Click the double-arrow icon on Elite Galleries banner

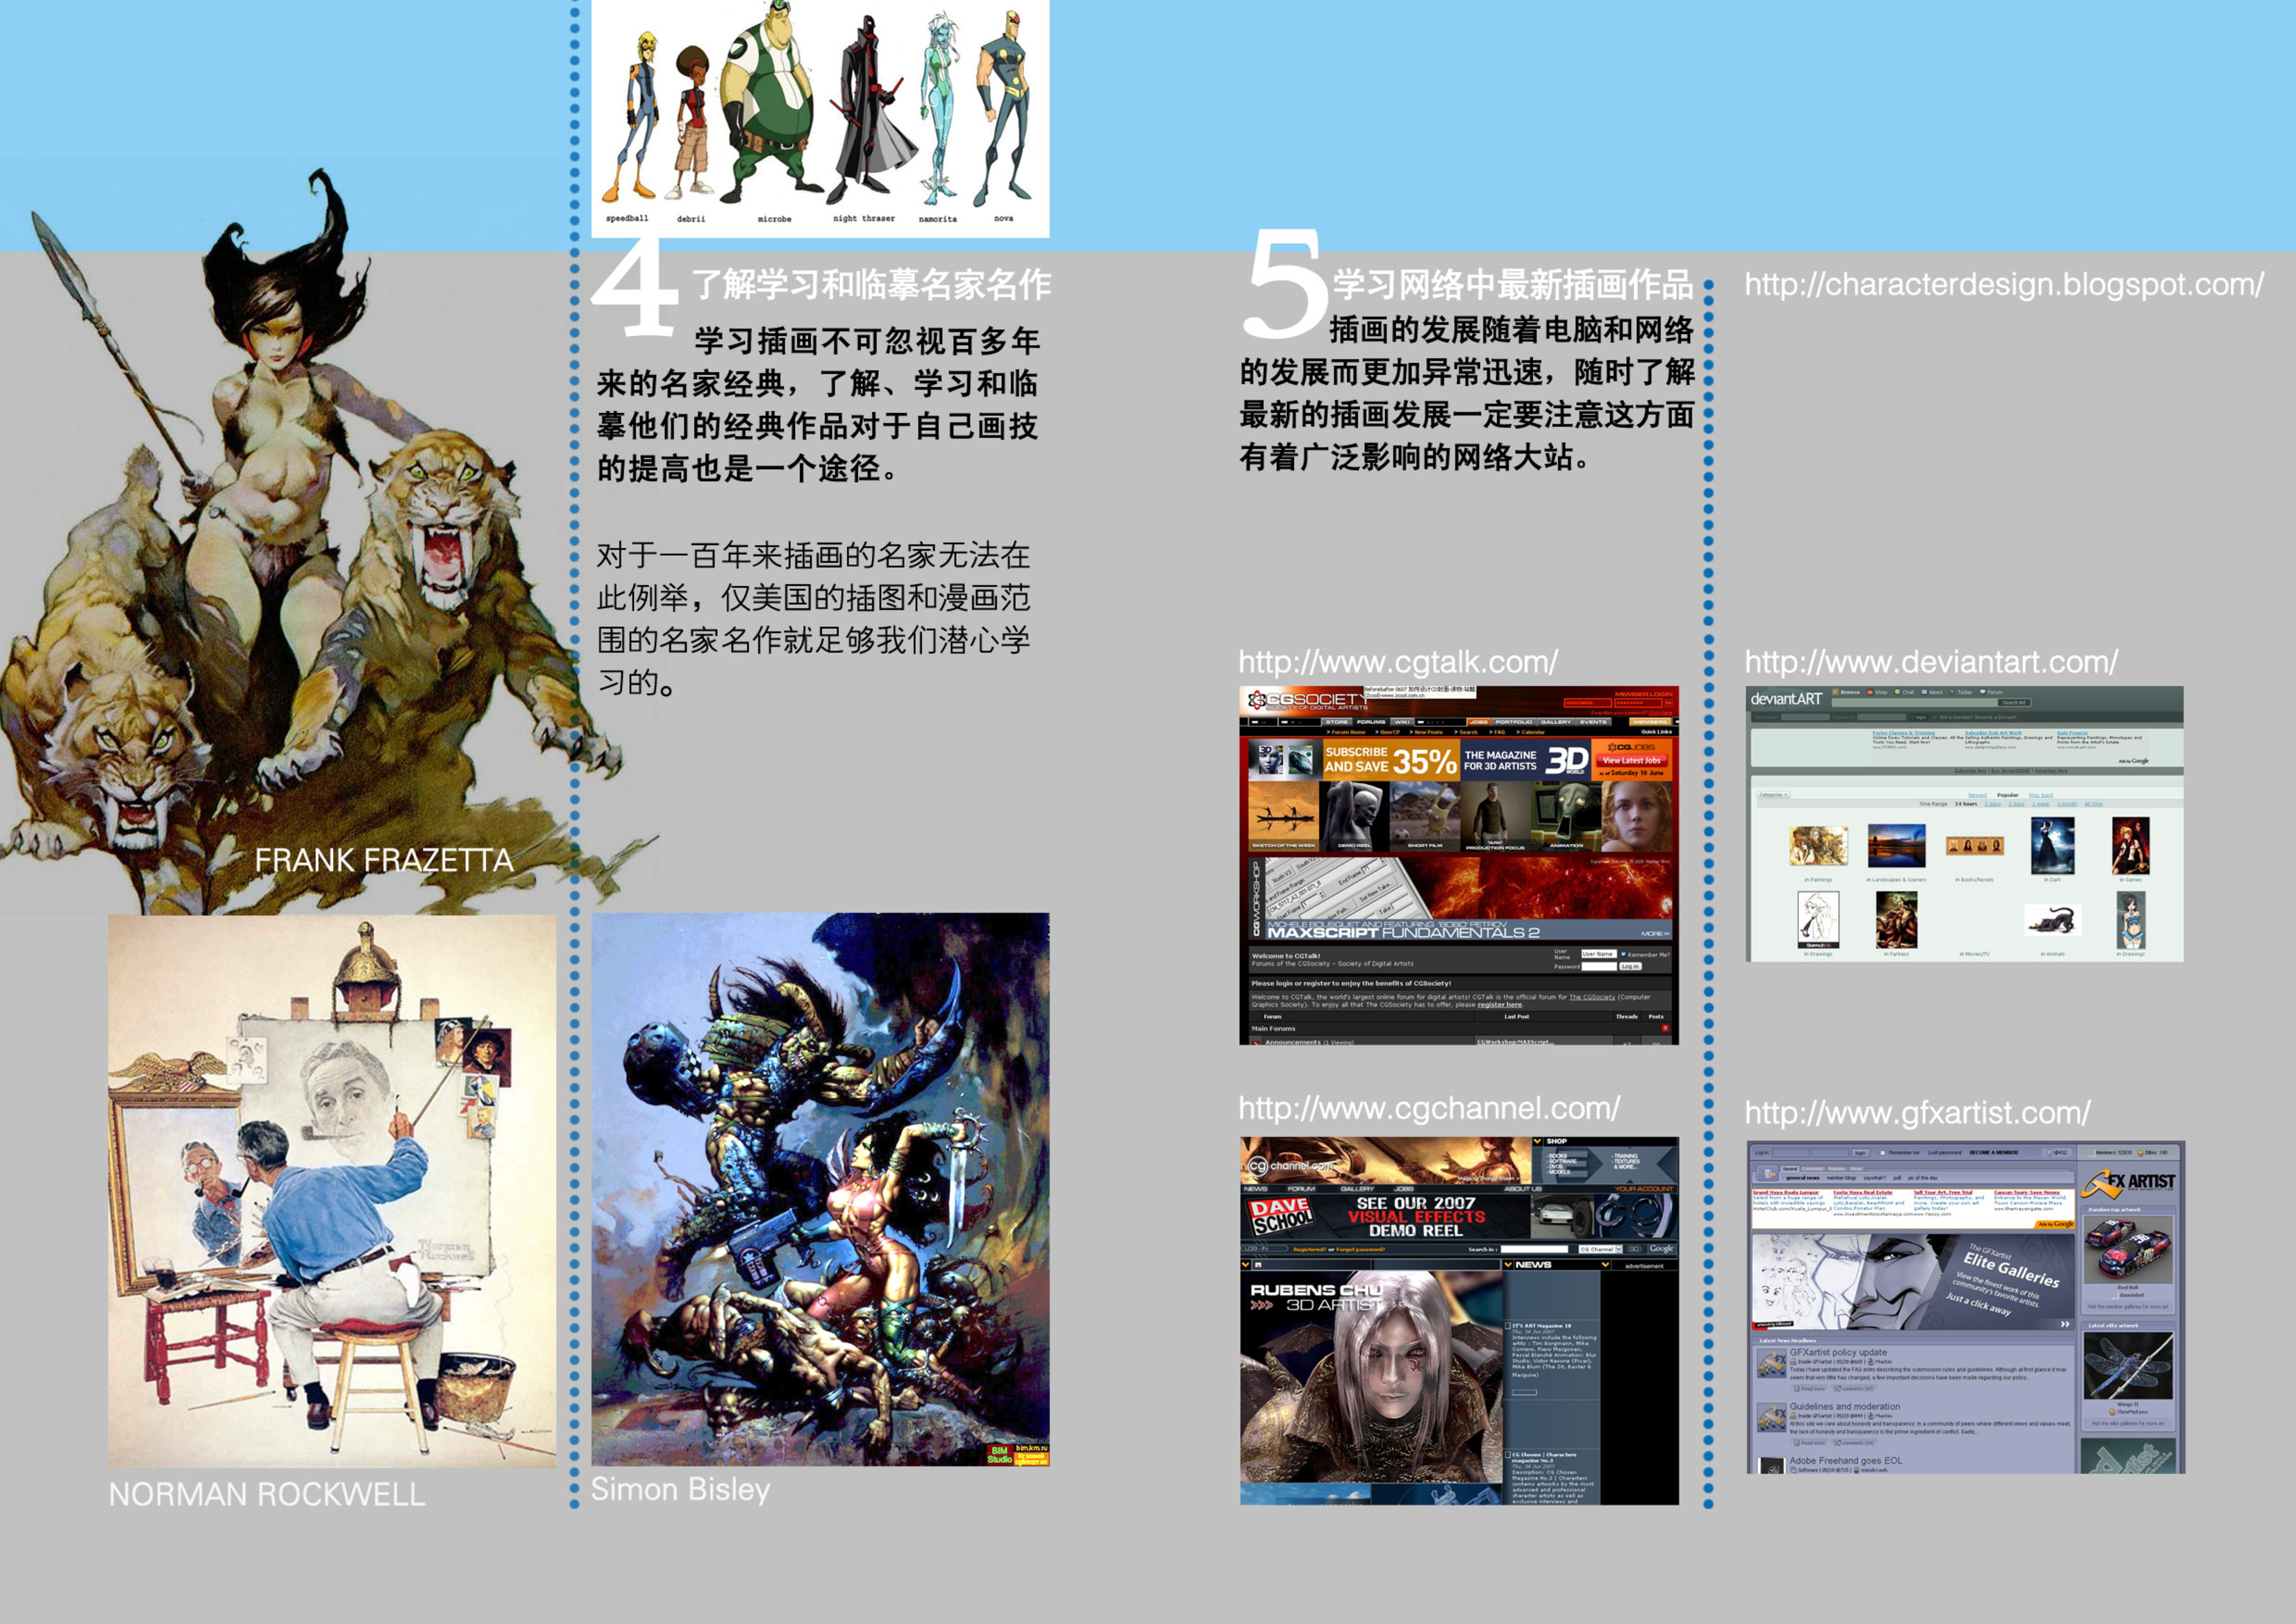2065,1325
